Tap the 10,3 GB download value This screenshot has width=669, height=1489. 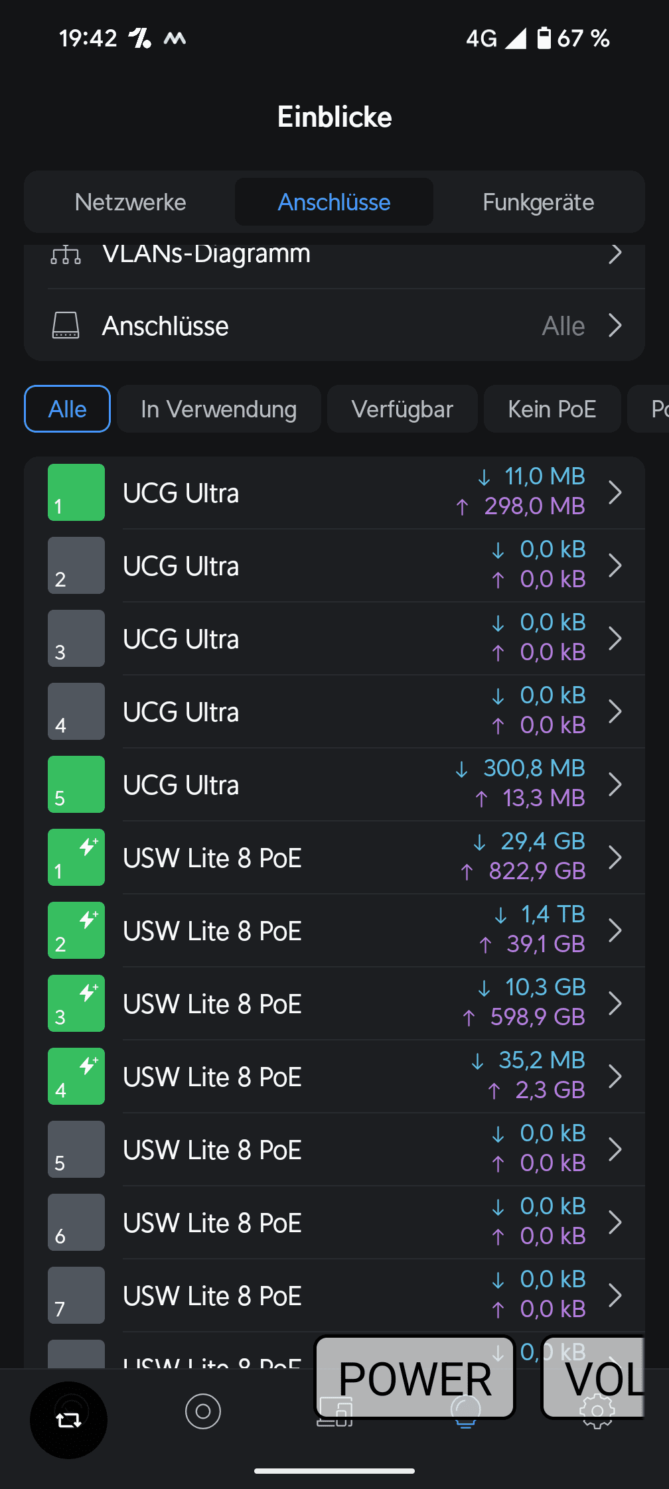tap(545, 987)
